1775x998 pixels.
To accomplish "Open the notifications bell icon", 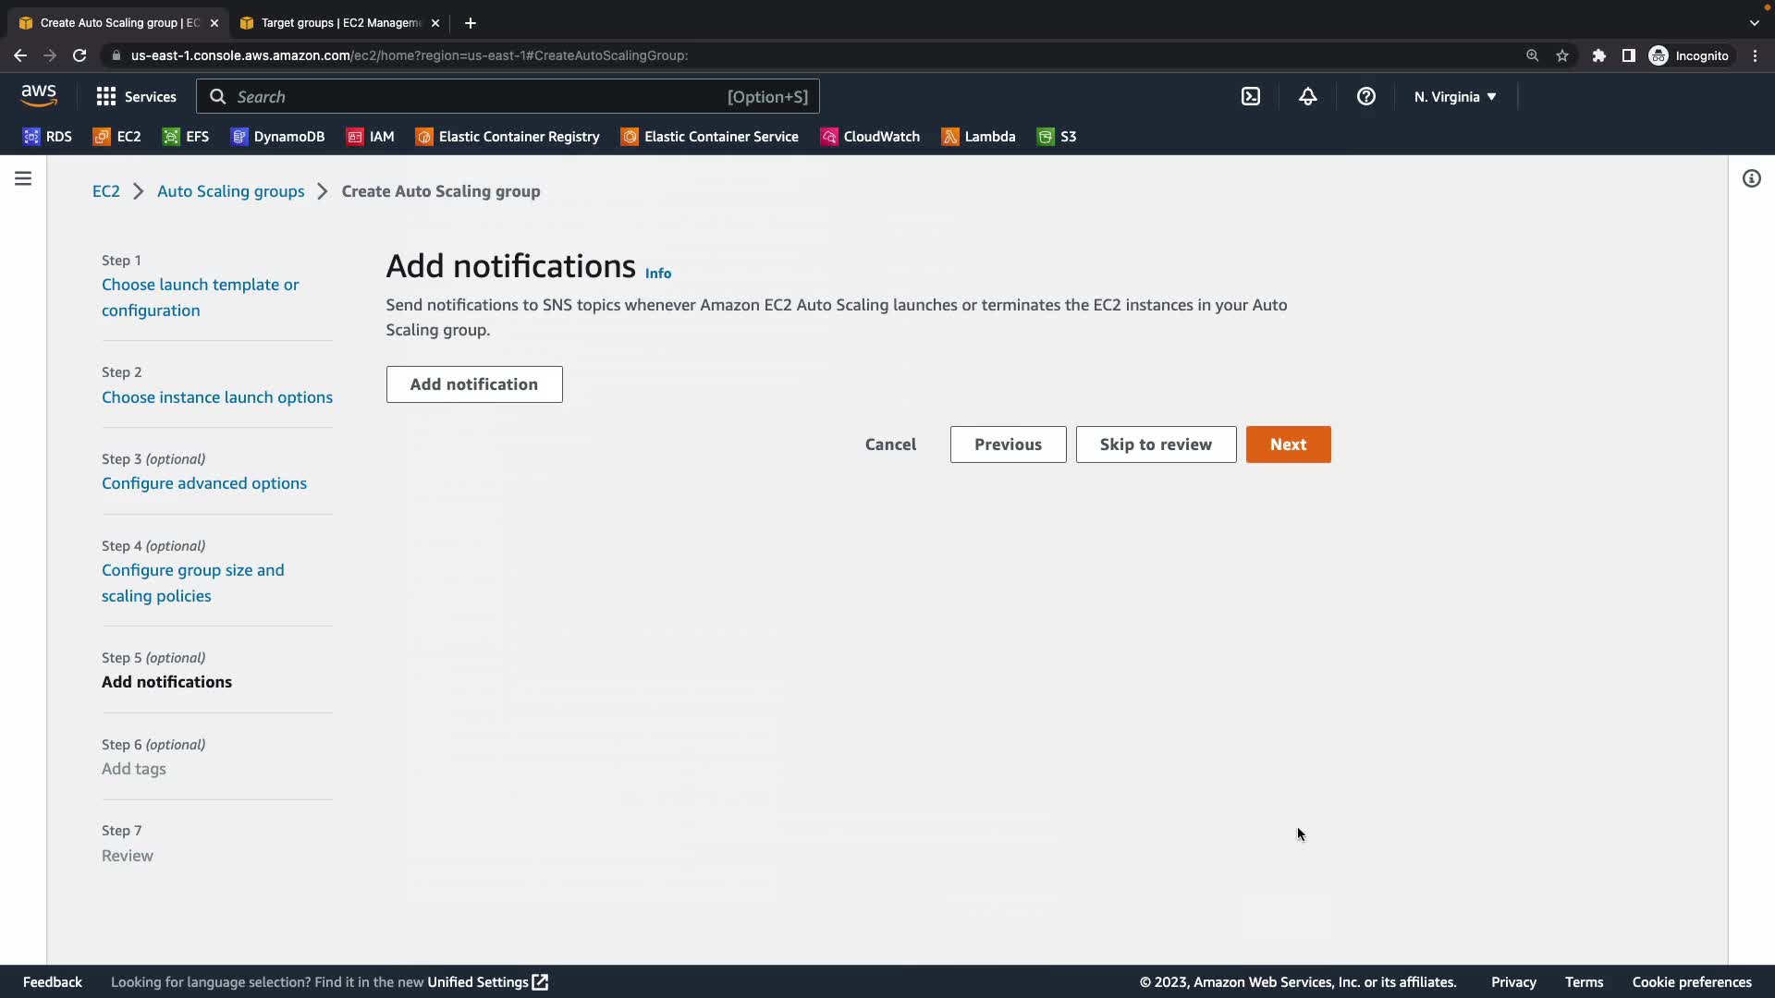I will click(1307, 96).
